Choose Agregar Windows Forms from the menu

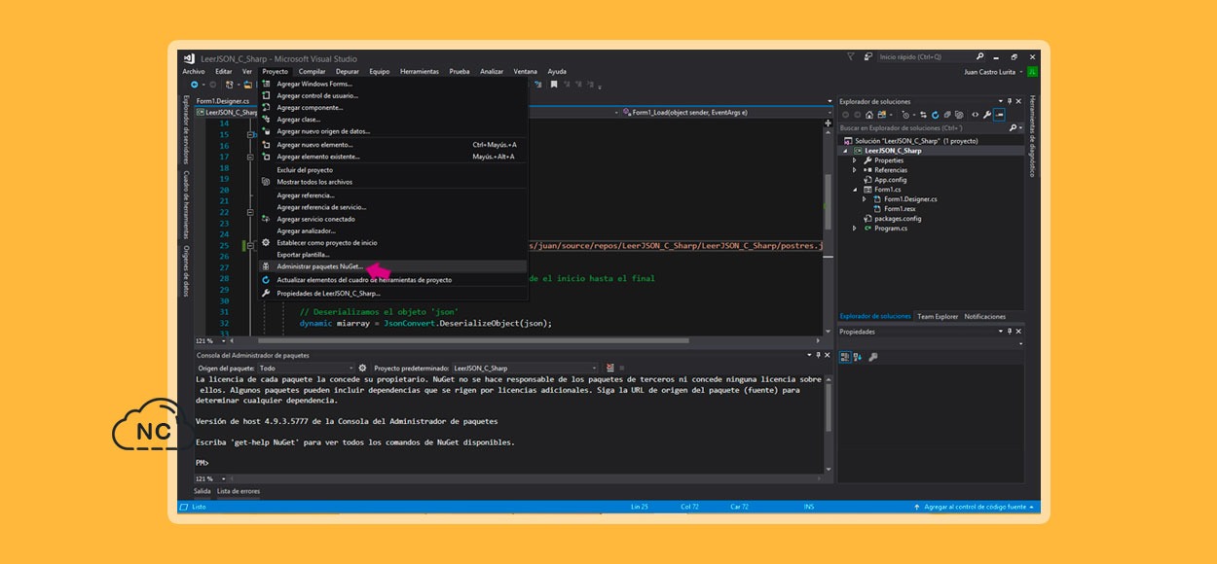[x=392, y=84]
